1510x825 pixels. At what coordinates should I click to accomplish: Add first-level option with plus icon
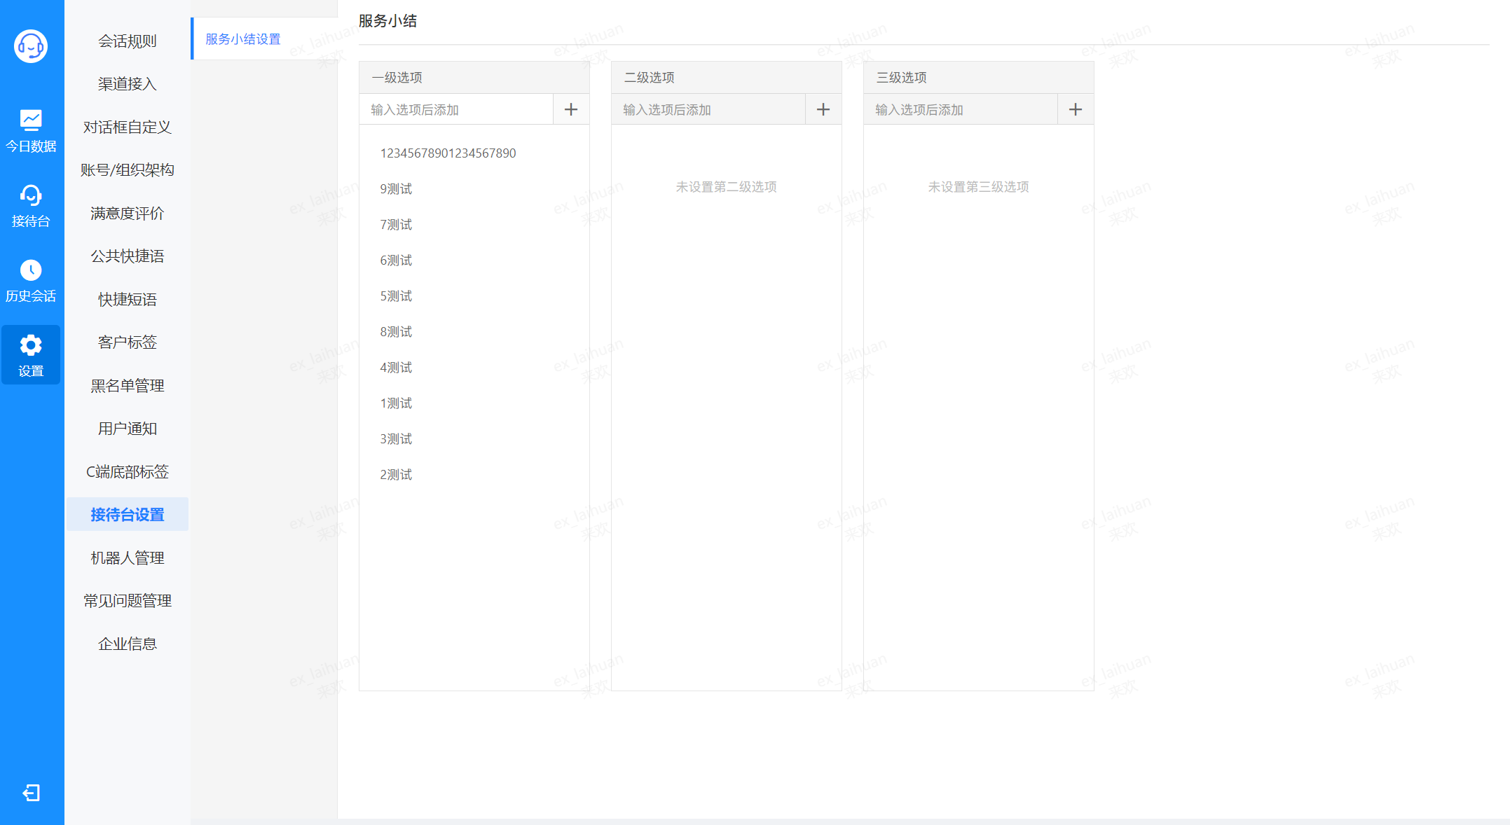pyautogui.click(x=571, y=109)
